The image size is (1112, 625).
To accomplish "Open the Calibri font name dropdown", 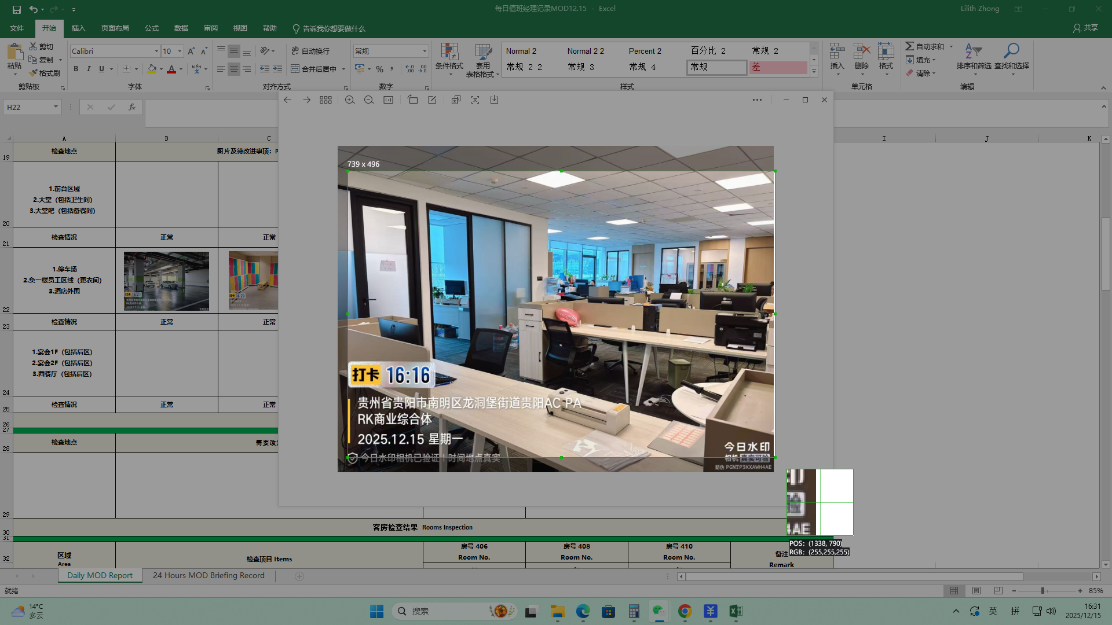I will (x=156, y=52).
